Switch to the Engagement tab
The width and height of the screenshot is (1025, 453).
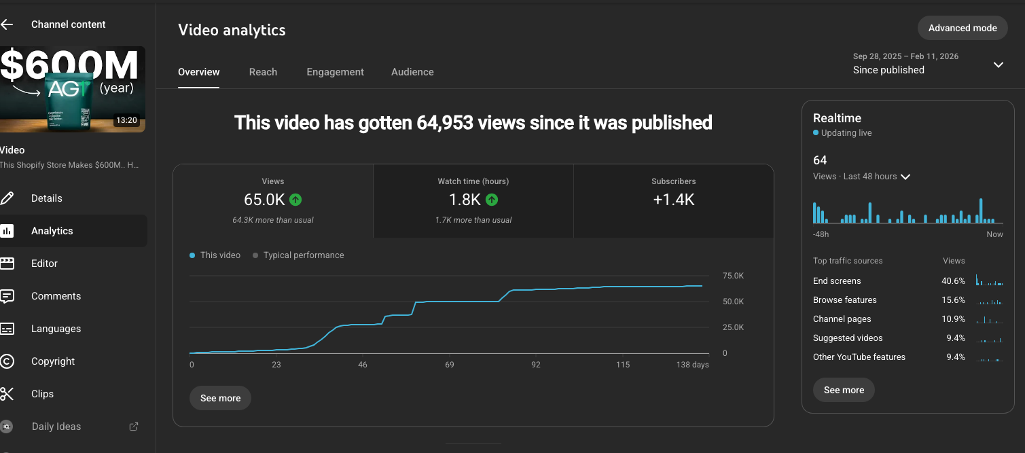point(335,71)
